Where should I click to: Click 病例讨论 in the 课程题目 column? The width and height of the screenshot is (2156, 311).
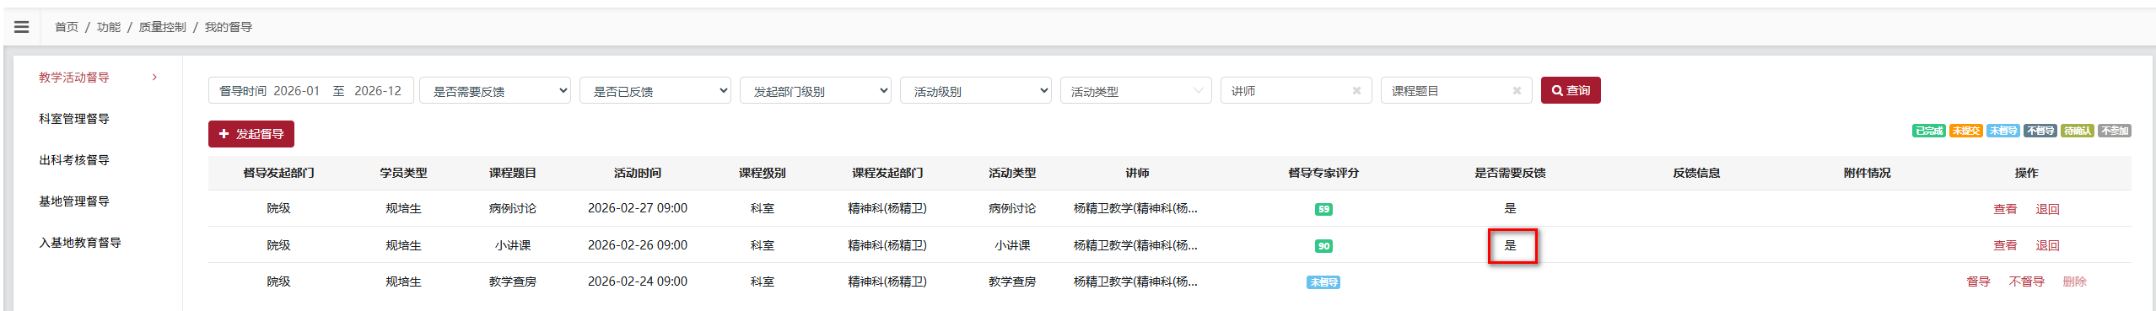[x=513, y=208]
